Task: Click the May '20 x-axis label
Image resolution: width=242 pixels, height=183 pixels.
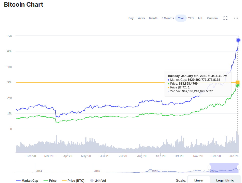Action: (86, 156)
